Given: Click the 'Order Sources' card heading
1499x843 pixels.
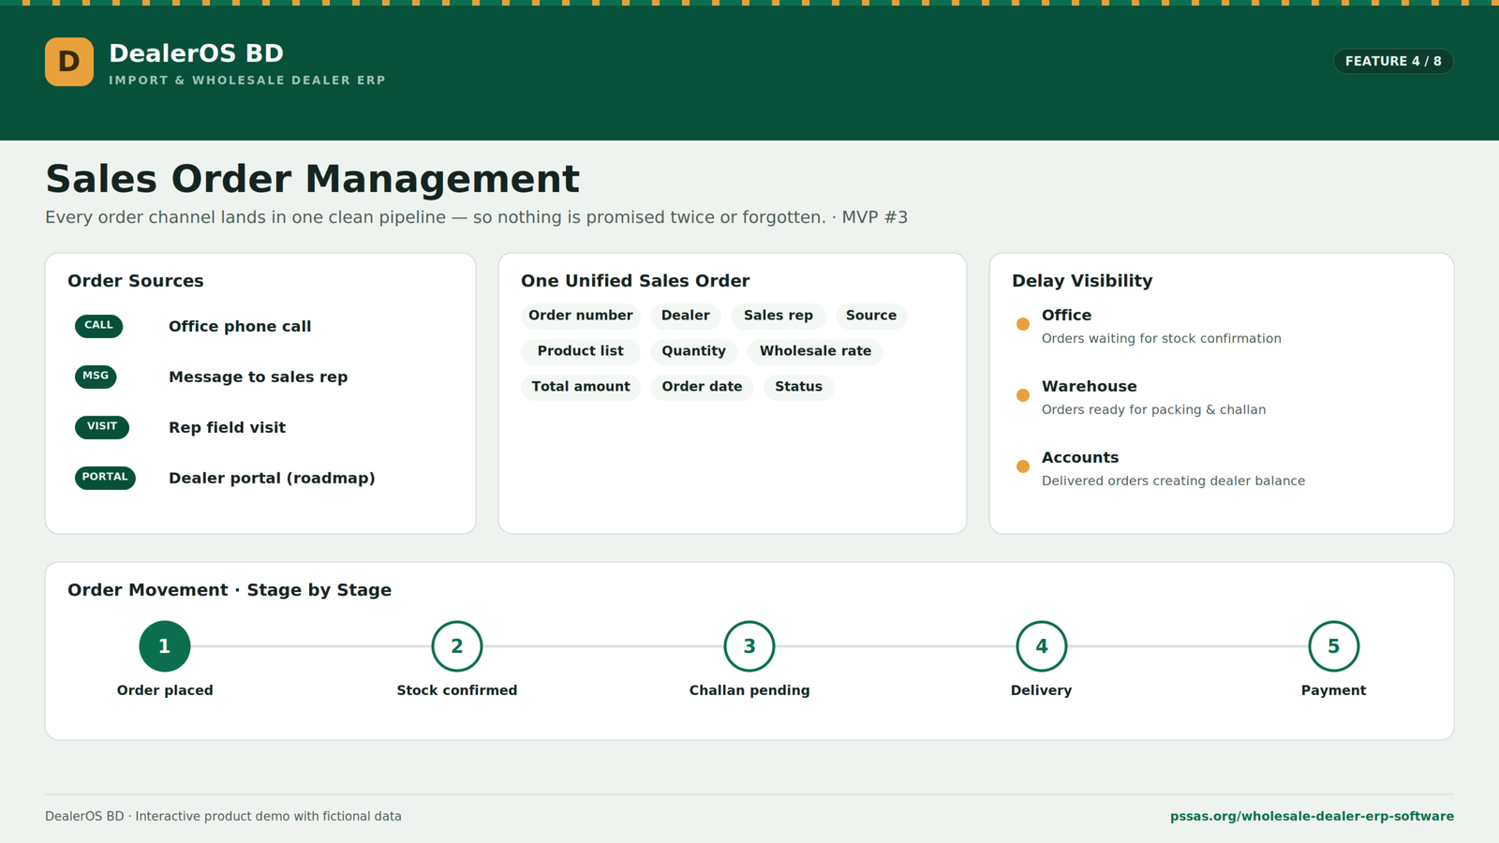Looking at the screenshot, I should 136,281.
